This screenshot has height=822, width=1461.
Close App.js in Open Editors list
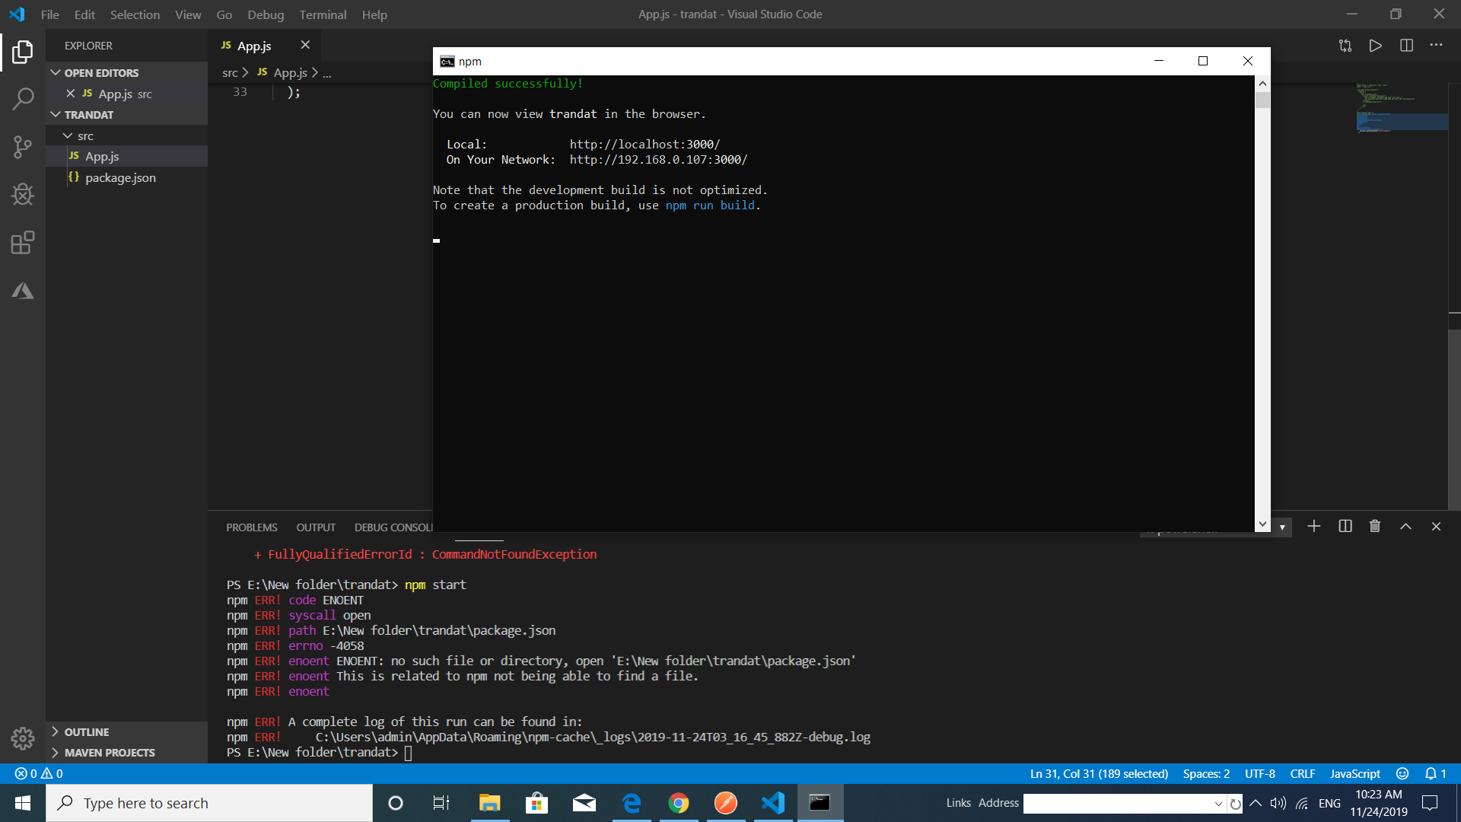point(70,94)
